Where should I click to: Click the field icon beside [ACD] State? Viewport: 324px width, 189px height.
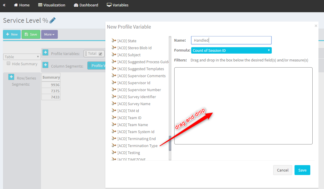(x=114, y=40)
